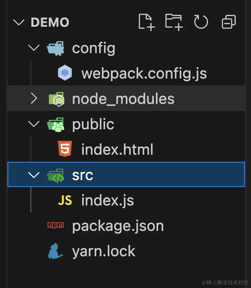The image size is (251, 288).
Task: Refresh the Explorer file tree
Action: (201, 23)
